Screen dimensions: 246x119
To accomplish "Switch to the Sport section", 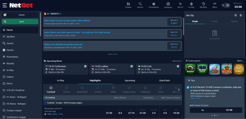I will click(x=20, y=21).
